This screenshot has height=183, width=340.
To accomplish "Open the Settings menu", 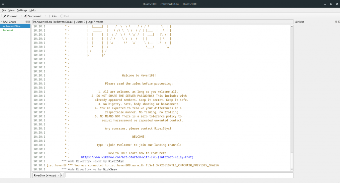I will point(22,10).
